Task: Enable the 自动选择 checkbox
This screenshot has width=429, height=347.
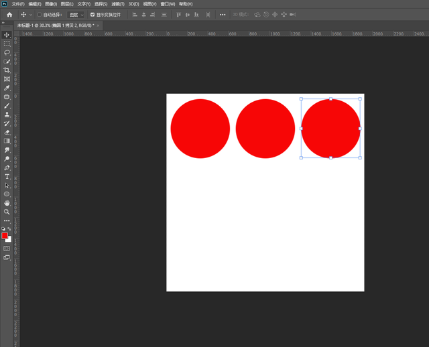Action: click(x=40, y=15)
